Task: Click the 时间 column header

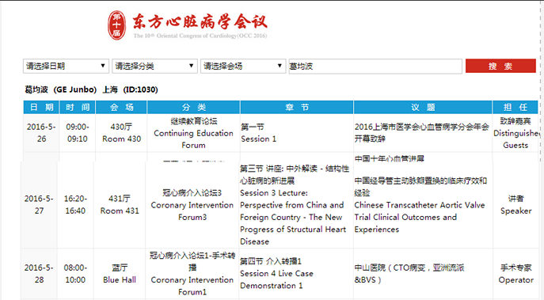Action: pos(78,107)
